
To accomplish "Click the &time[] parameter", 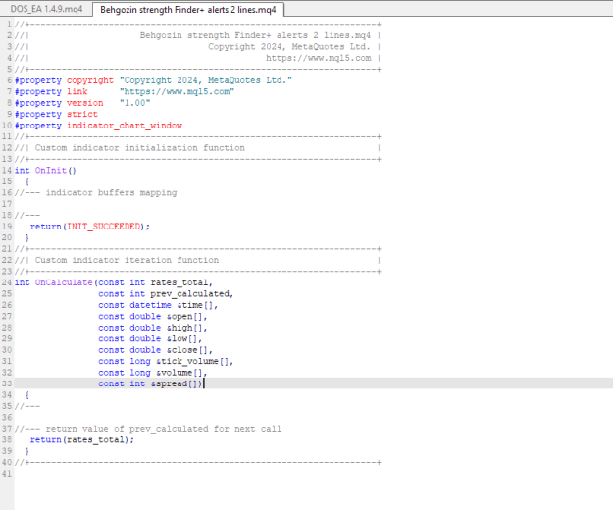I will (x=195, y=305).
